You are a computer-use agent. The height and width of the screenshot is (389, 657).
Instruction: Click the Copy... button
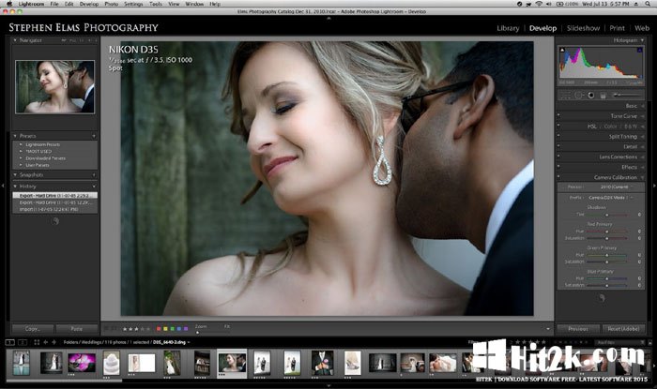33,329
